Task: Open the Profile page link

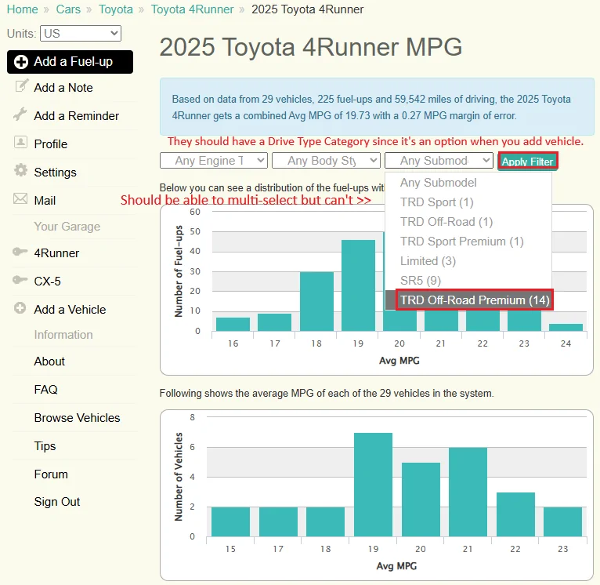Action: [50, 144]
